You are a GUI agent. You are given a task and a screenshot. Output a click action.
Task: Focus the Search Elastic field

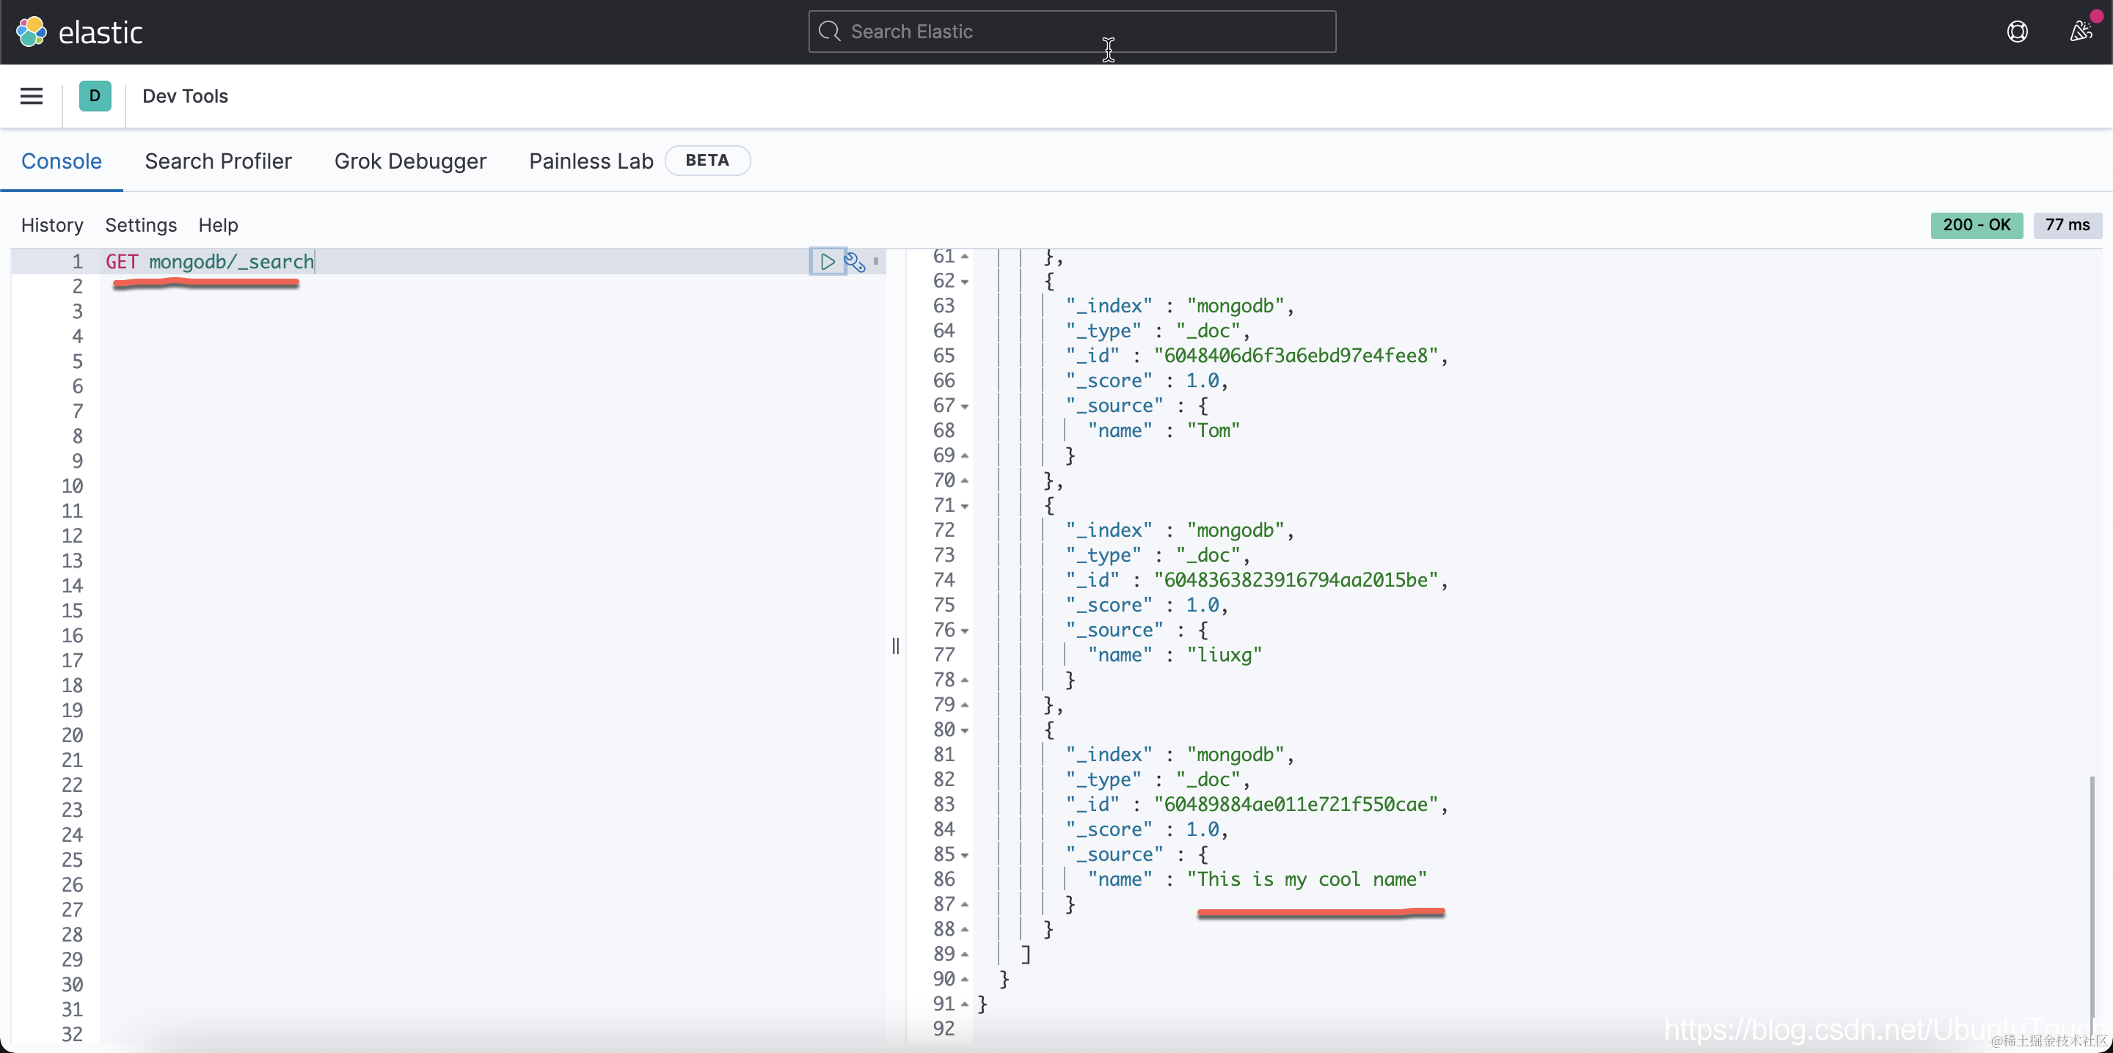(1072, 31)
